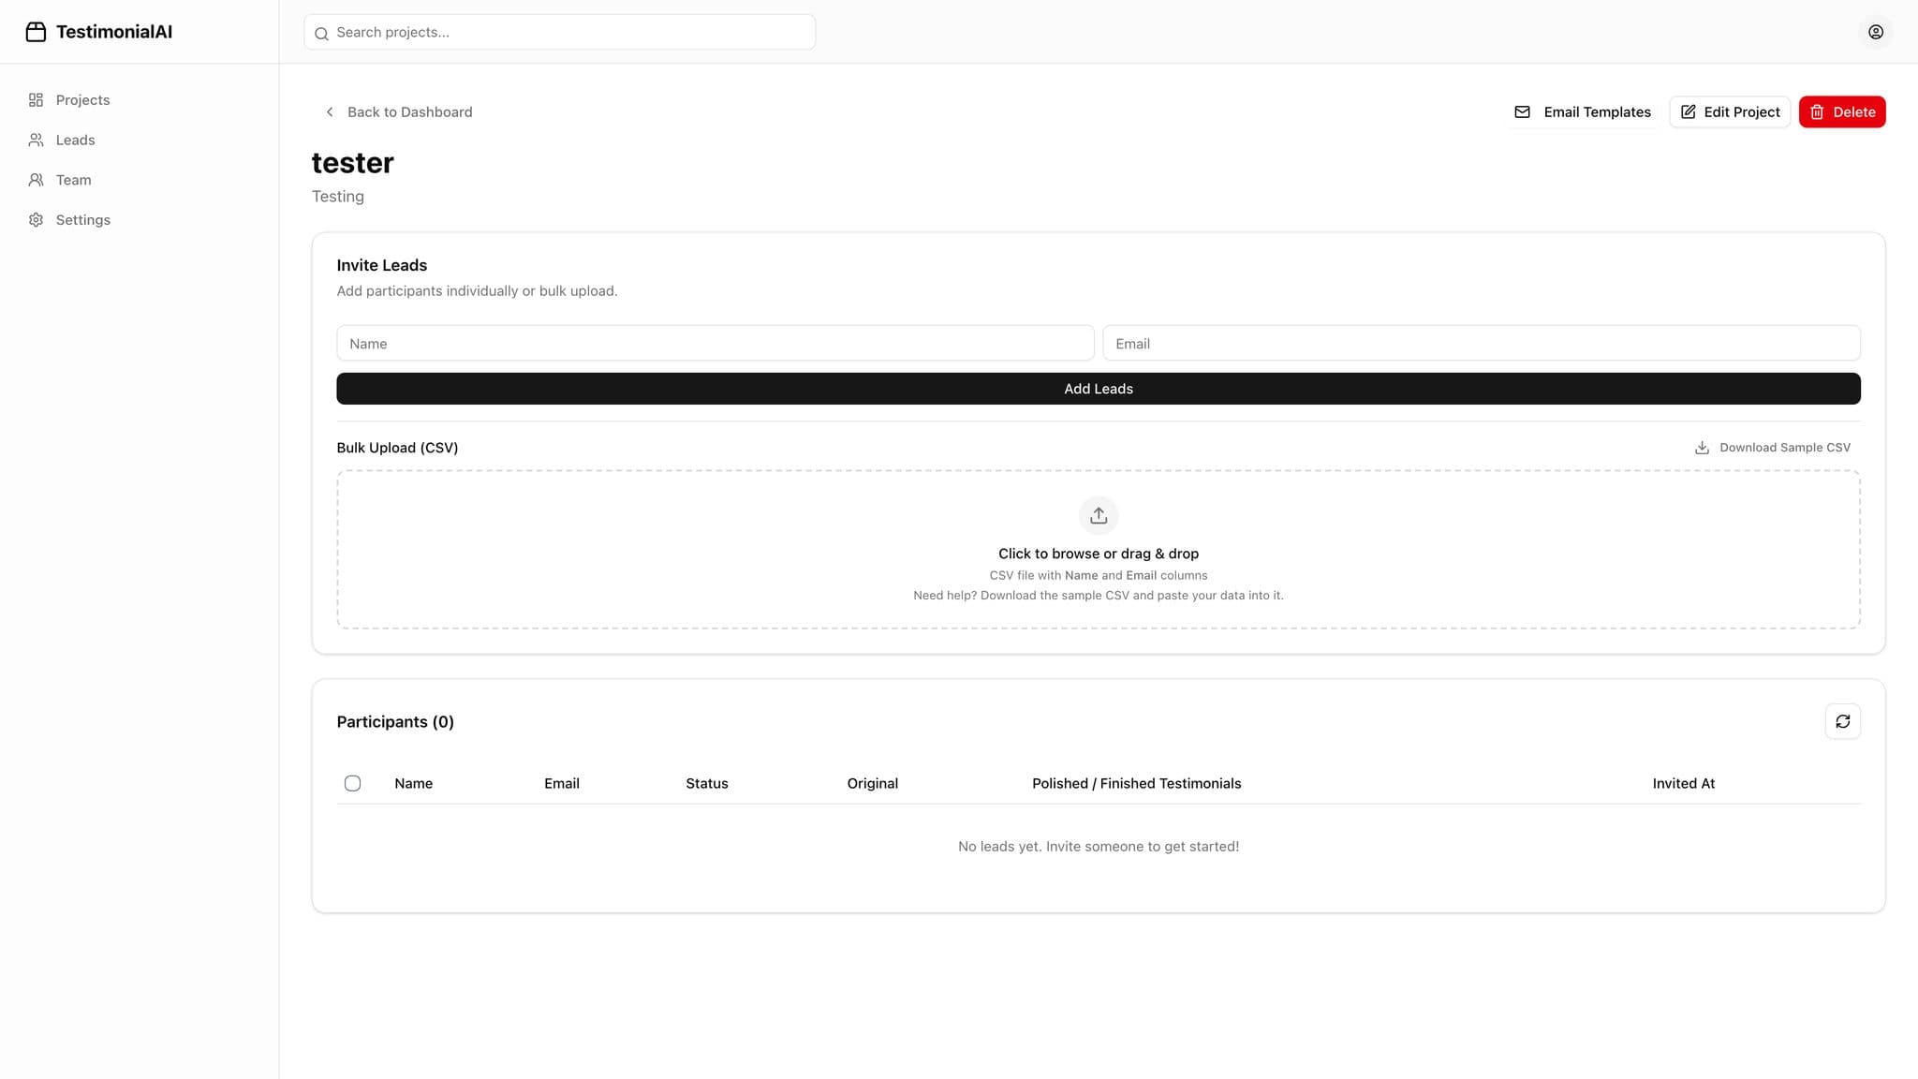
Task: Click the Email column header
Action: [562, 783]
